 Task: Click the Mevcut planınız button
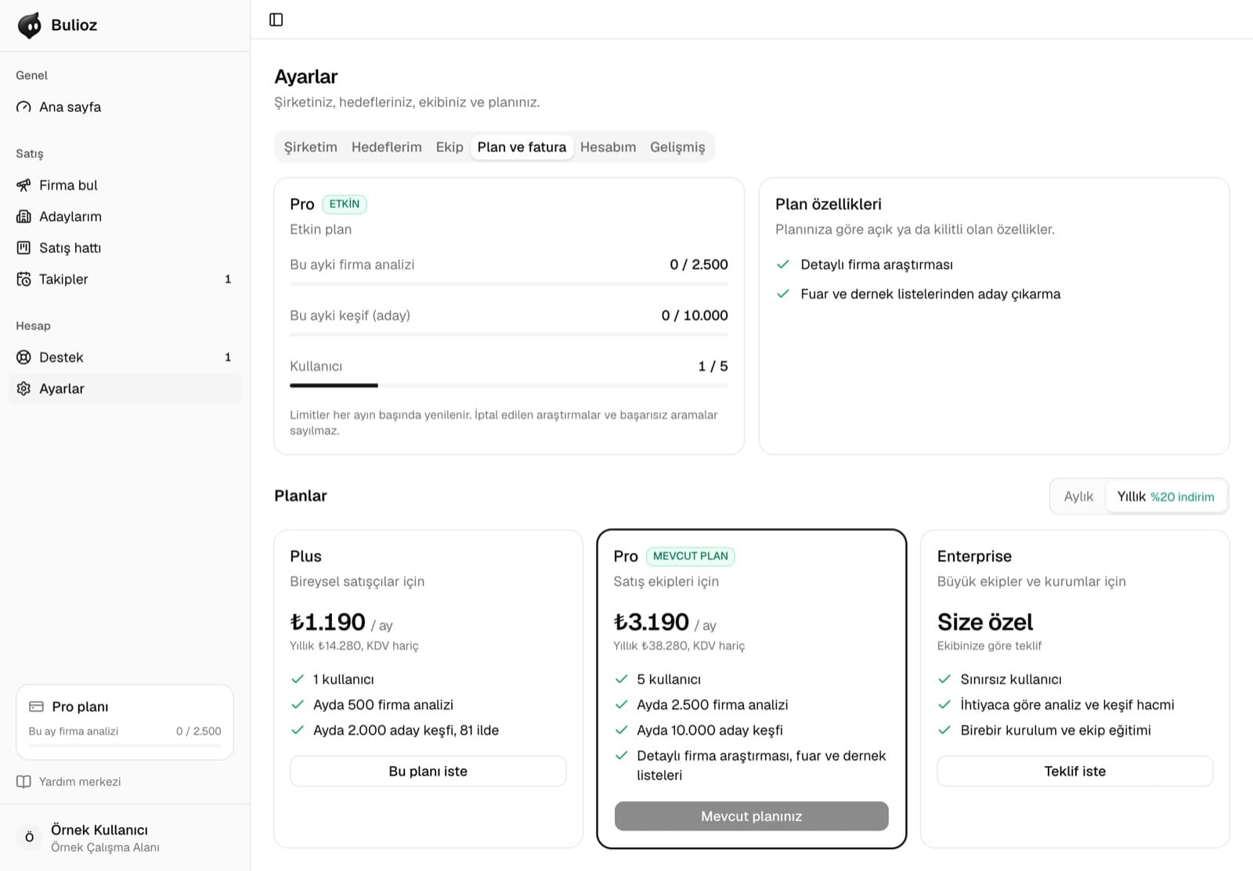pyautogui.click(x=751, y=816)
